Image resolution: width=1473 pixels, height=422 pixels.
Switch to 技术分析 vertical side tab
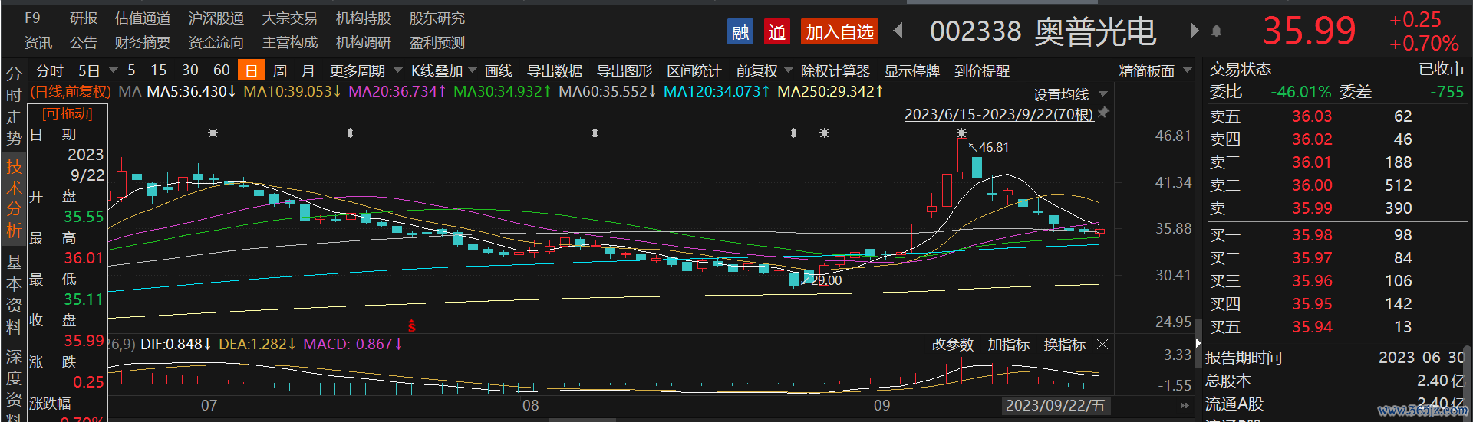[x=14, y=198]
